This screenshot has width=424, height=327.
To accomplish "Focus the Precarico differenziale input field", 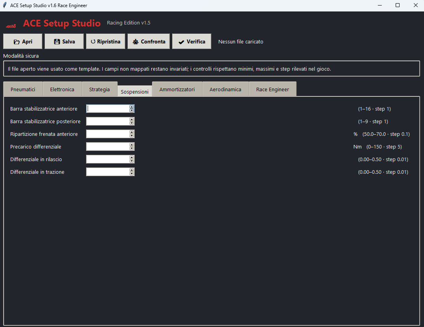I will (108, 147).
